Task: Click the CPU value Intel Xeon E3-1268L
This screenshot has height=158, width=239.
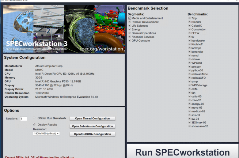Action: 65,74
